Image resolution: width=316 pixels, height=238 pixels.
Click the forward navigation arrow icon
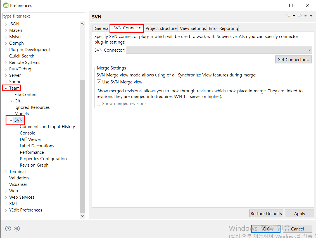point(300,16)
